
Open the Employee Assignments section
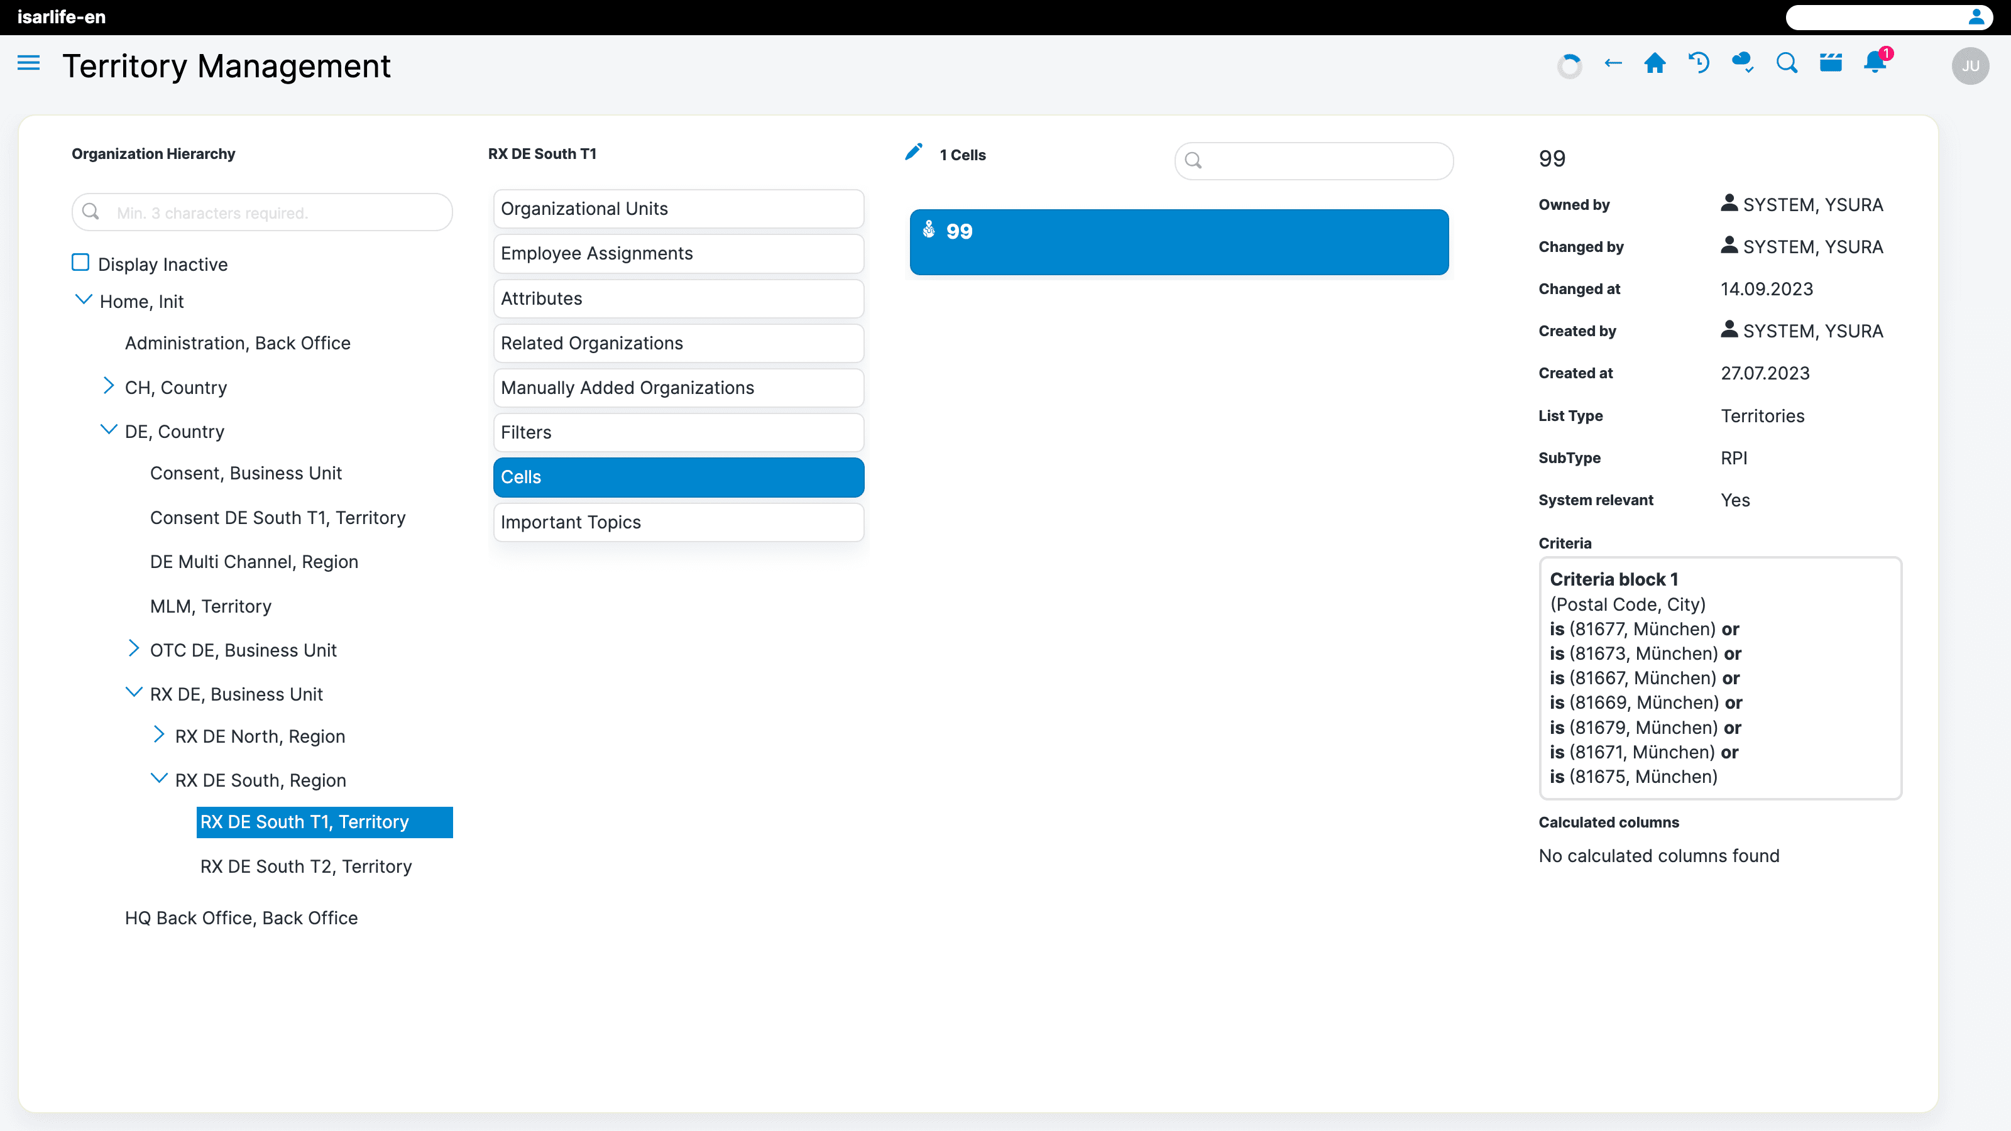click(677, 254)
